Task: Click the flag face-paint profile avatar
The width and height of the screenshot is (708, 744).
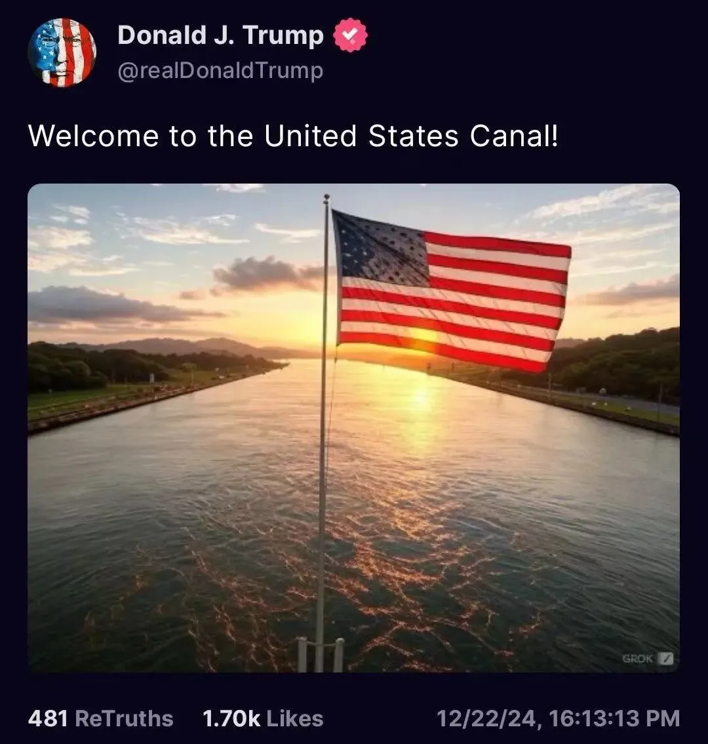Action: click(x=62, y=52)
